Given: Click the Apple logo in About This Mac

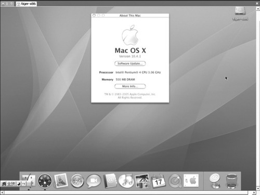Looking at the screenshot, I should [130, 35].
